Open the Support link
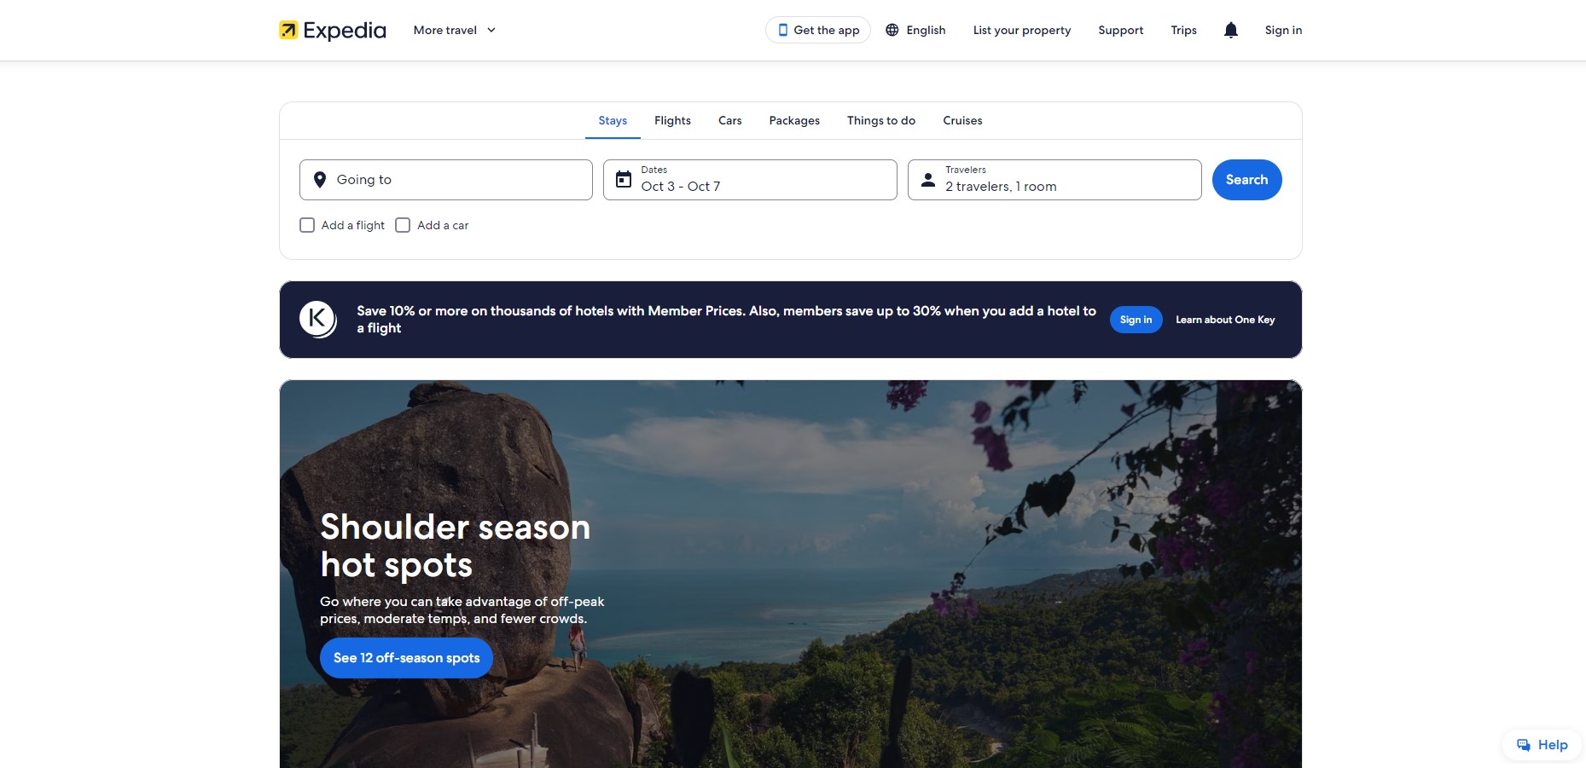 (1120, 30)
